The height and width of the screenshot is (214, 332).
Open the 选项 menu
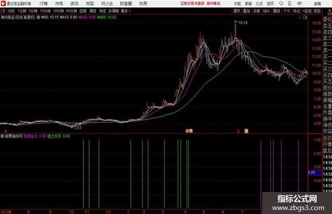coord(270,4)
